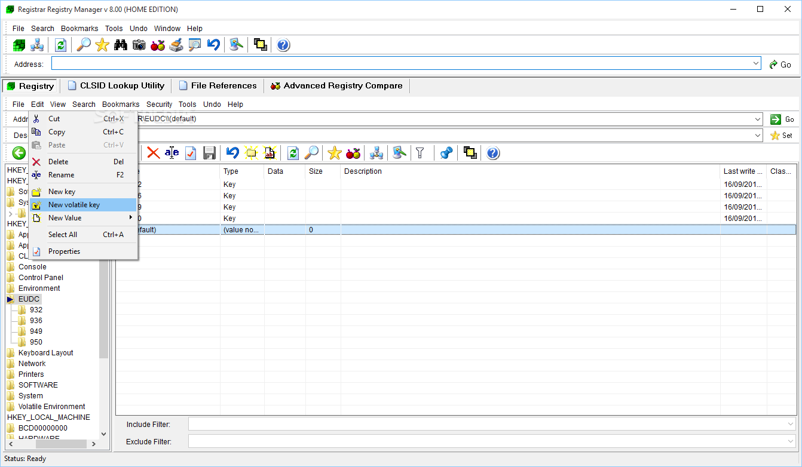Click the new value icon in Registry toolbar
Image resolution: width=802 pixels, height=467 pixels.
[270, 153]
